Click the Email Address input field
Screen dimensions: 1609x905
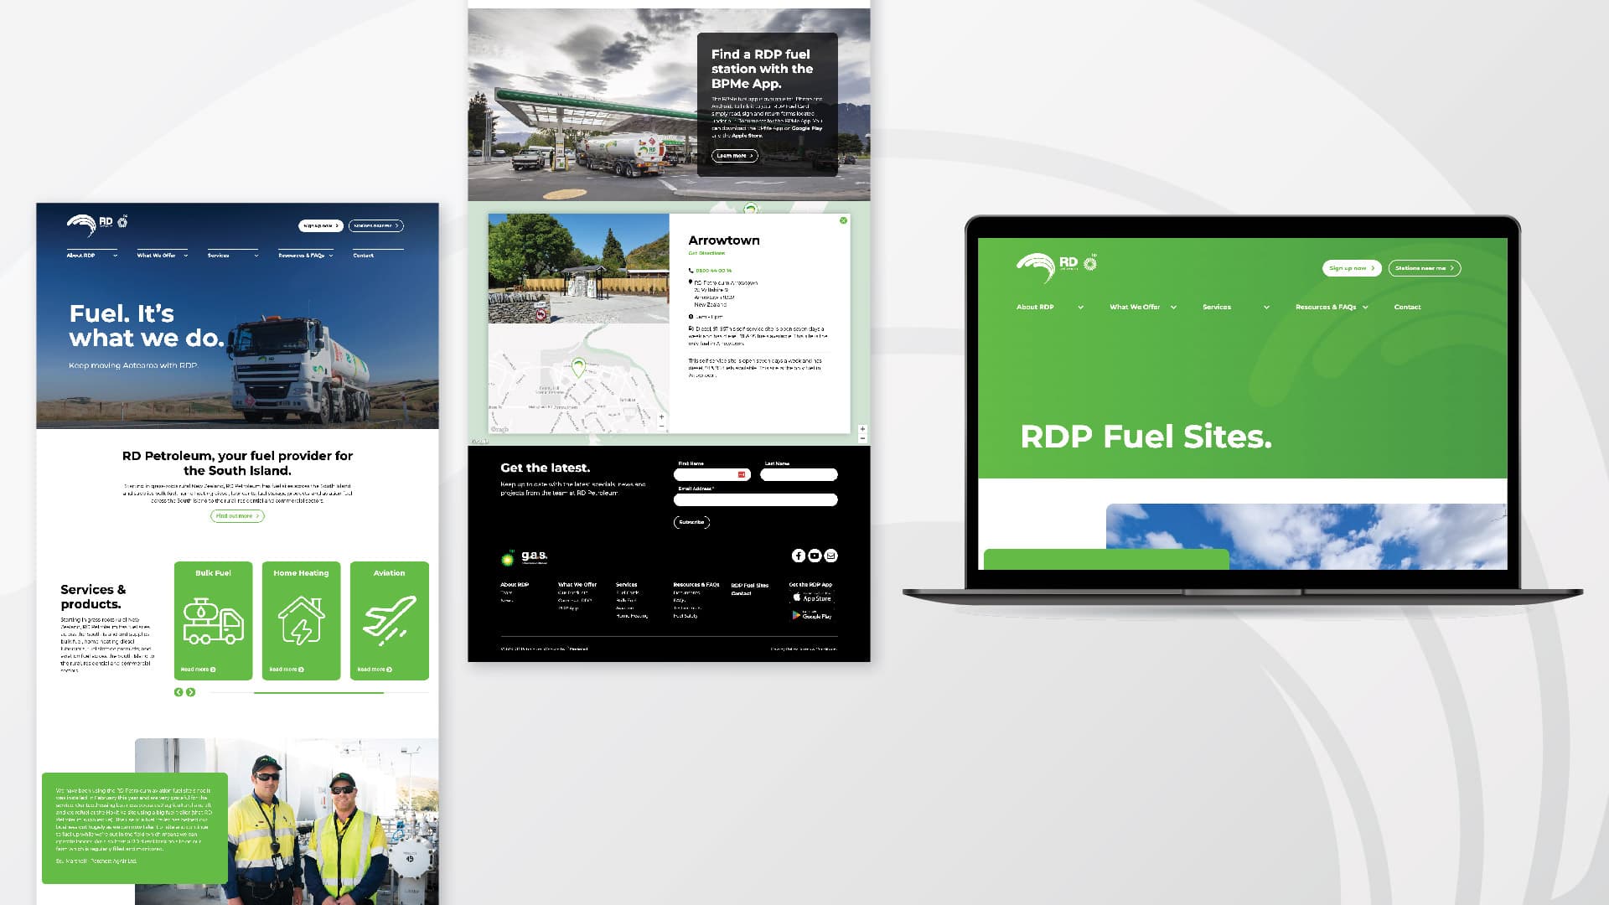coord(755,499)
